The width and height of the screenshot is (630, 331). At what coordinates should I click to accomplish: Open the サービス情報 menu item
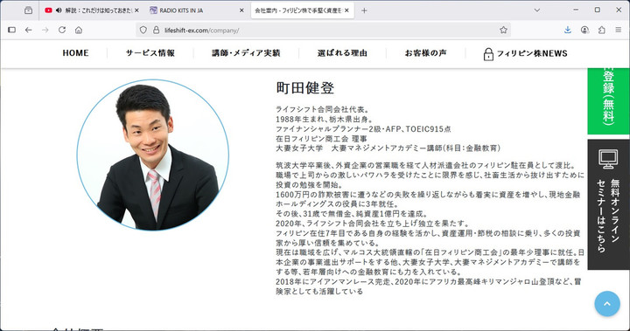[x=150, y=53]
